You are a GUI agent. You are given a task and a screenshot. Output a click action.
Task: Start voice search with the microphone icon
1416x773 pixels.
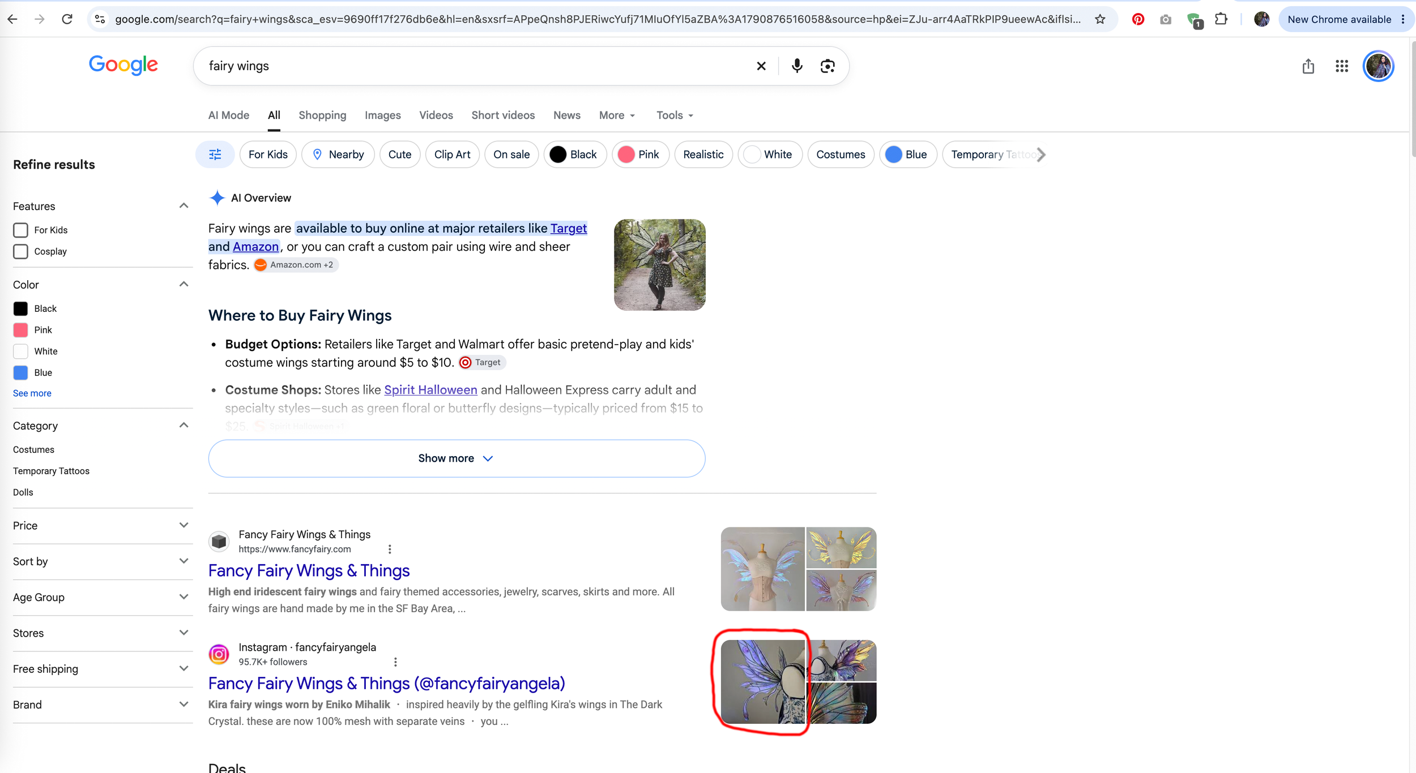click(x=797, y=66)
